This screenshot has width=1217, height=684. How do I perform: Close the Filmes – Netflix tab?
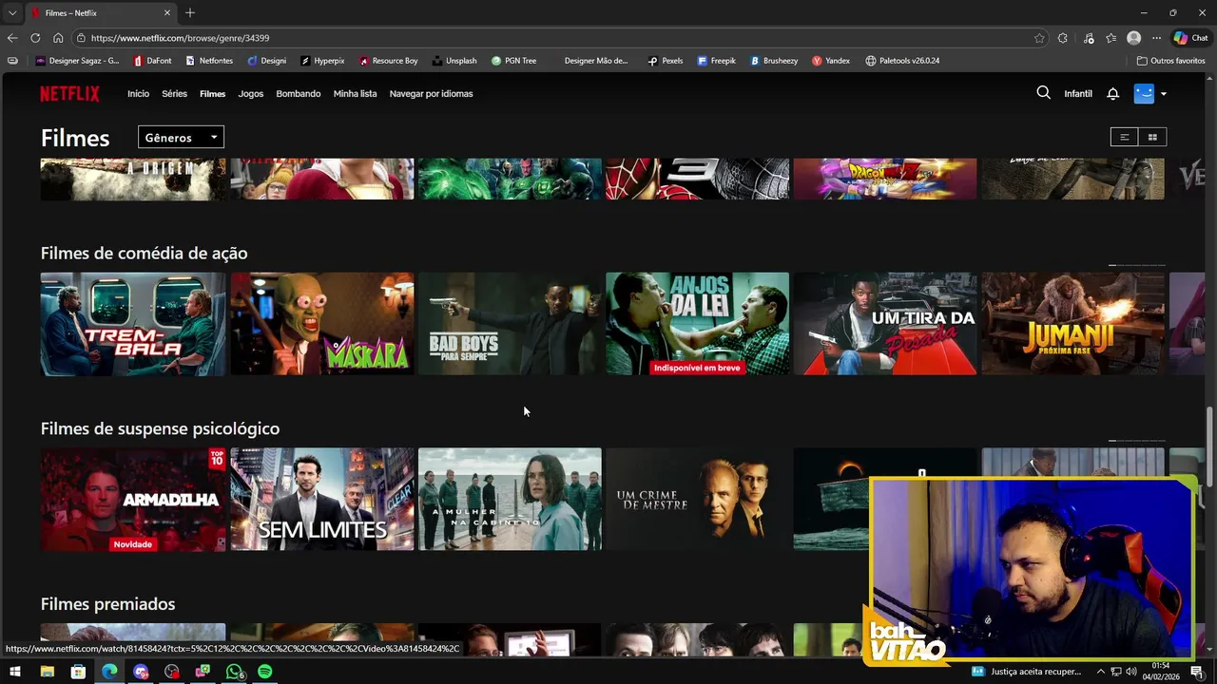click(x=167, y=12)
